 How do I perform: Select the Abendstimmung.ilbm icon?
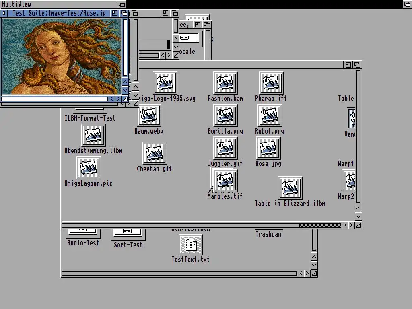(93, 135)
